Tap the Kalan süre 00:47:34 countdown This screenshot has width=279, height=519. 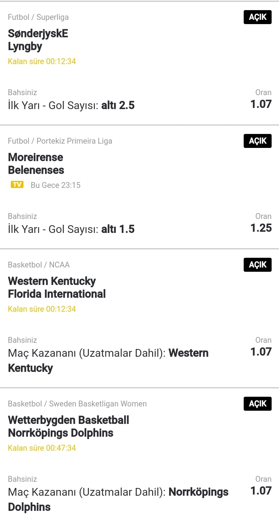tap(42, 448)
